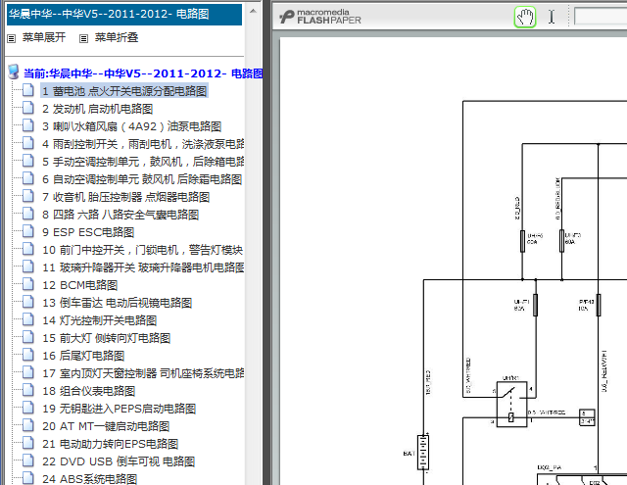The height and width of the screenshot is (485, 627).
Task: Click the 菜单展开 expand-all icon
Action: tap(12, 38)
